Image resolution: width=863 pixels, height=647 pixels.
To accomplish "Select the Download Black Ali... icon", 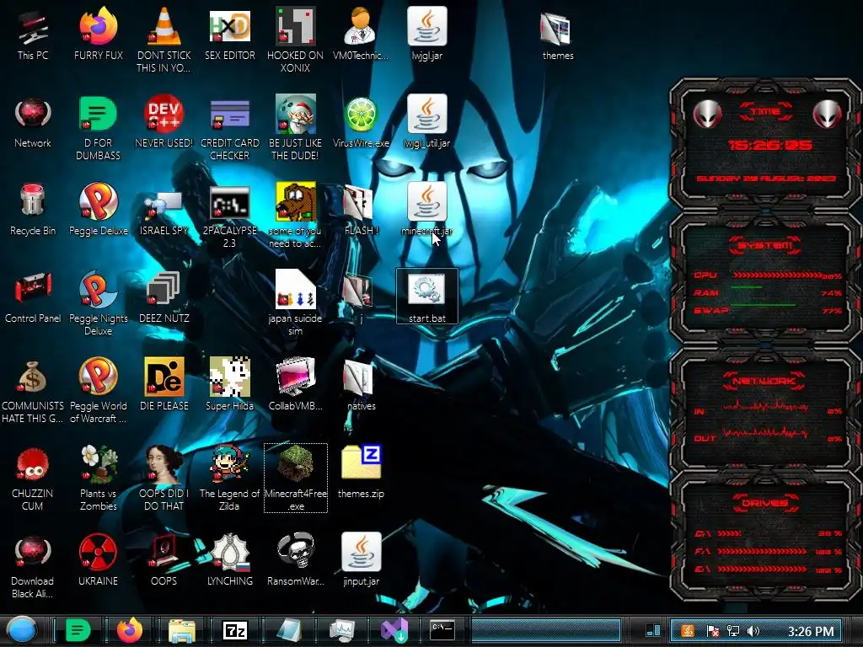I will (33, 552).
